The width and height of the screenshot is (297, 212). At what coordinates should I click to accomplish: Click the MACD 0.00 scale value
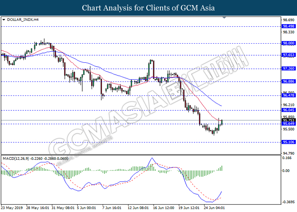tap(286, 170)
